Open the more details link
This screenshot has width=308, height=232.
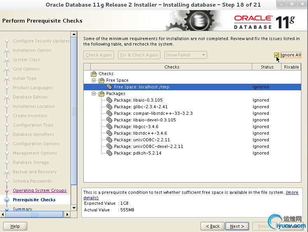pos(292,192)
